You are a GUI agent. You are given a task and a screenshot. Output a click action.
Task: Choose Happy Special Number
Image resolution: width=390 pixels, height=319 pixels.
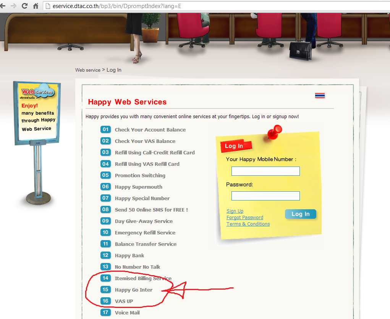[x=142, y=198]
